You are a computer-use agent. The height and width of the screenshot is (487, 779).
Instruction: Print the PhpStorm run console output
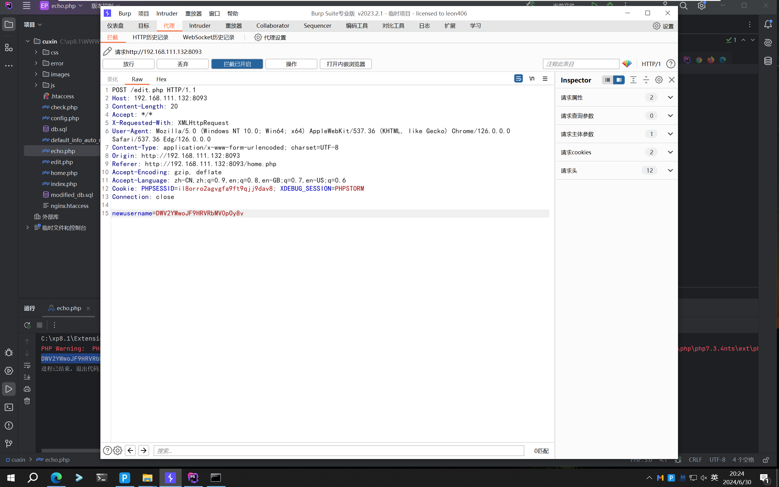tap(27, 389)
